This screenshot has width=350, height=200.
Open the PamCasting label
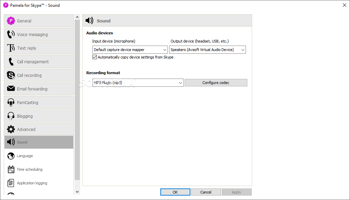(x=27, y=103)
